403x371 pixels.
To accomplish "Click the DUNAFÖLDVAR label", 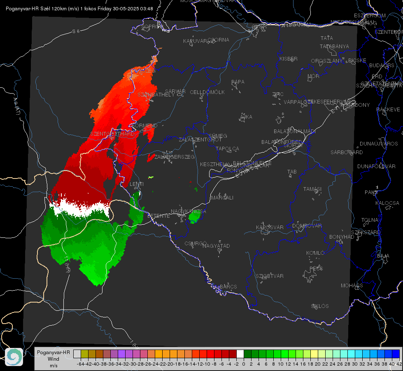I will [376, 166].
